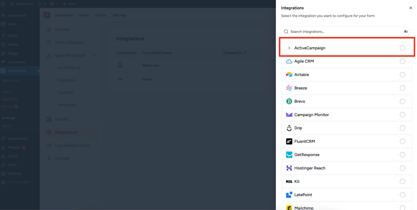Screen dimensions: 417x210
Task: Open SMTP link in admin sidebar
Action: [x=6, y=126]
